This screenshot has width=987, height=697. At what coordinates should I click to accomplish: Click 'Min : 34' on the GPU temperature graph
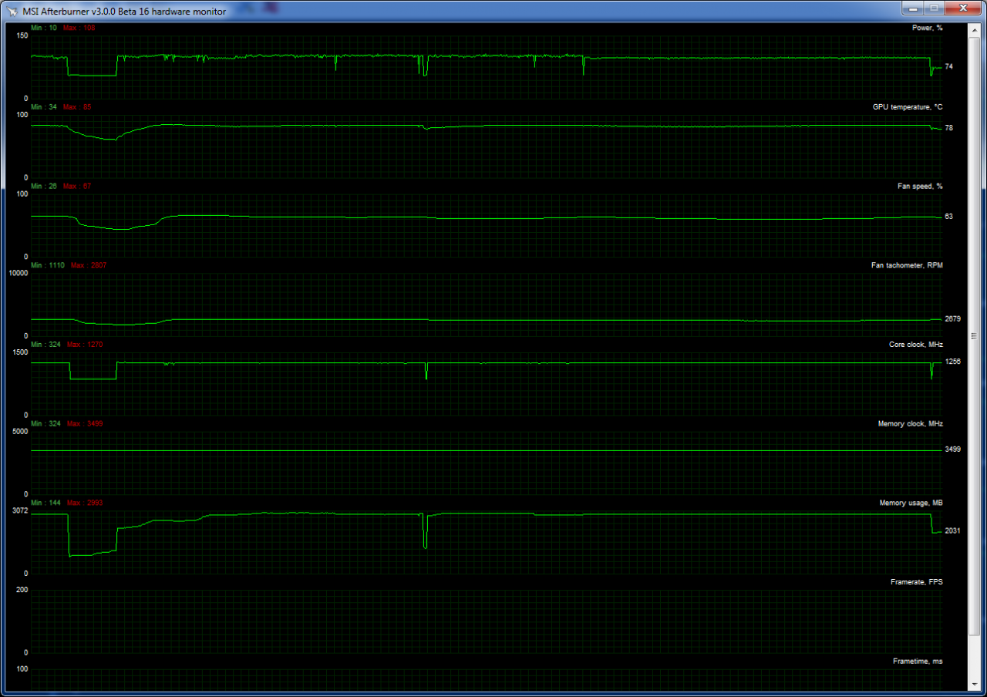(x=44, y=107)
